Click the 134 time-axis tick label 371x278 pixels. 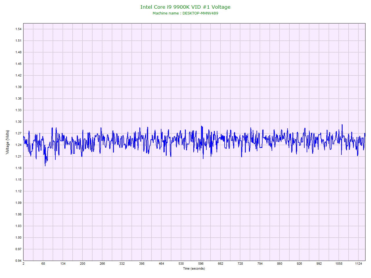(x=63, y=264)
